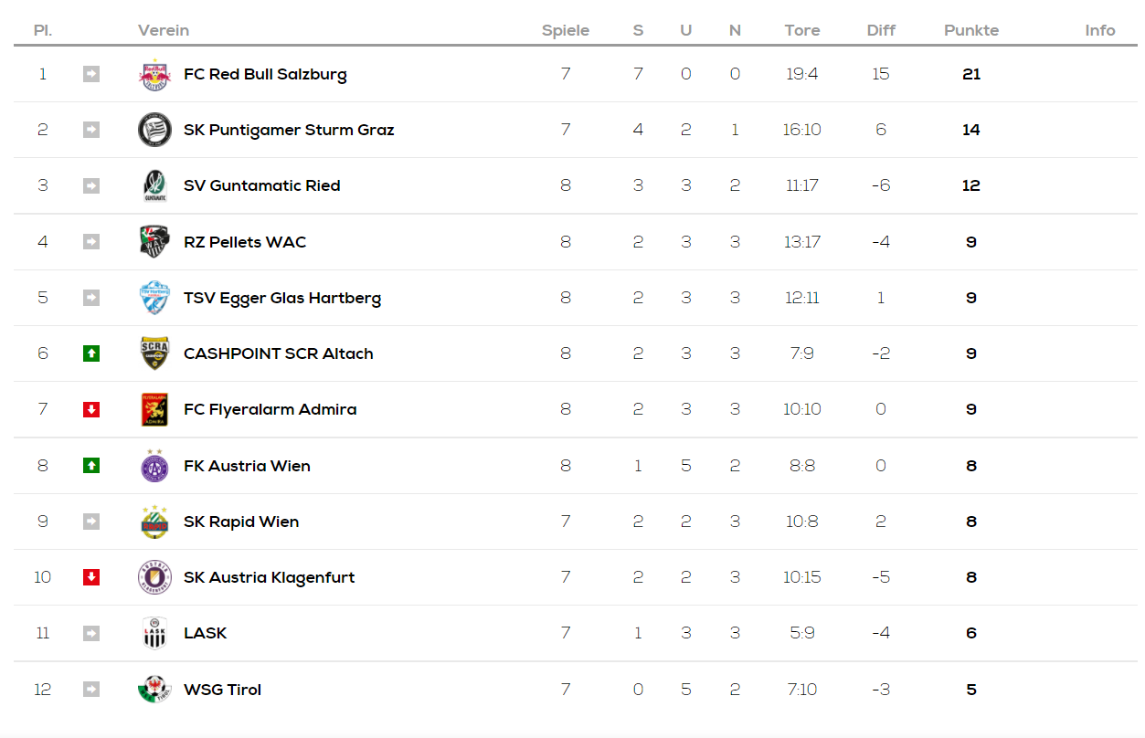Click the Spiele column header
This screenshot has height=738, width=1145.
click(566, 30)
